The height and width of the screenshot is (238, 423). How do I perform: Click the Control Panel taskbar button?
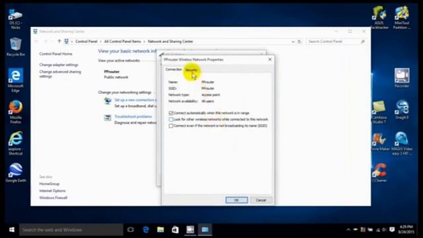tap(205, 229)
